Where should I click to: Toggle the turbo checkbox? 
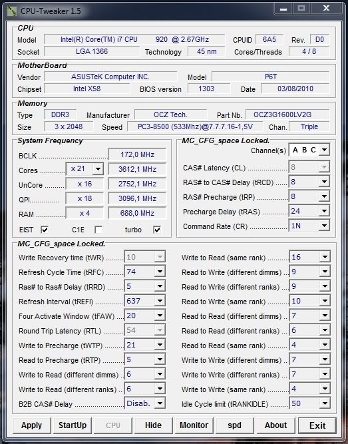(x=157, y=230)
